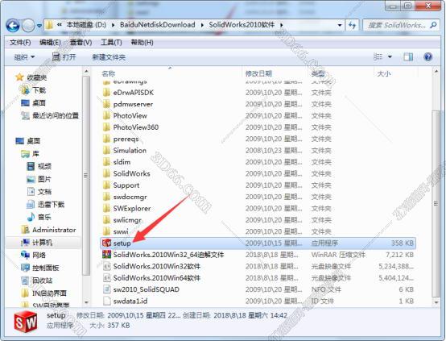Screen dimensions: 446x341
Task: Select the PhotoView folder
Action: click(125, 115)
